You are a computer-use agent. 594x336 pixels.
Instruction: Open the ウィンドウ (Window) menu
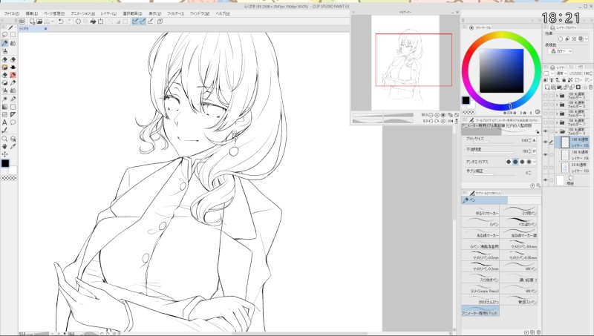click(x=199, y=13)
